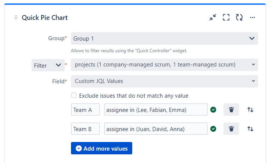275x163 pixels.
Task: Grab the drag handle beside Quick Pie Chart
Action: (x=16, y=18)
